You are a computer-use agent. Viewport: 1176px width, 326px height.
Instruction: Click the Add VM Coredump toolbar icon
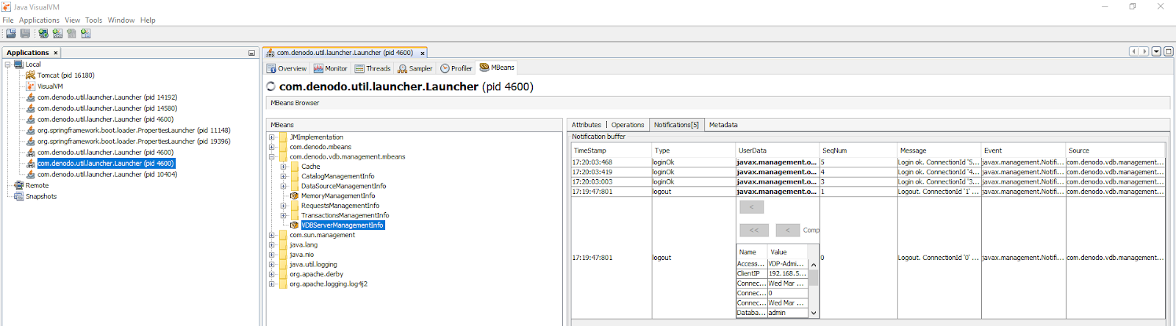(71, 34)
